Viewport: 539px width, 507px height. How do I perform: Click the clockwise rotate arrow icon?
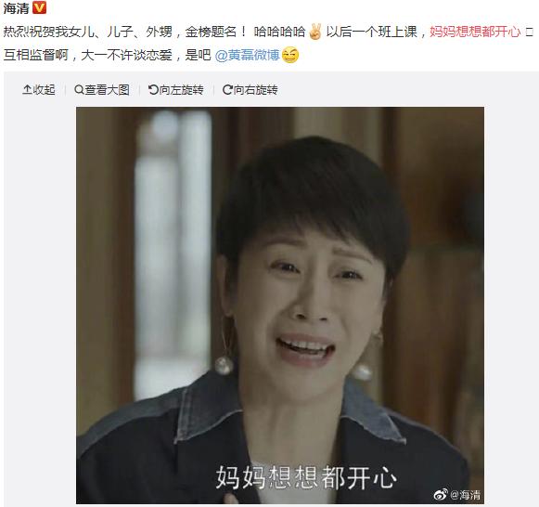click(x=227, y=90)
